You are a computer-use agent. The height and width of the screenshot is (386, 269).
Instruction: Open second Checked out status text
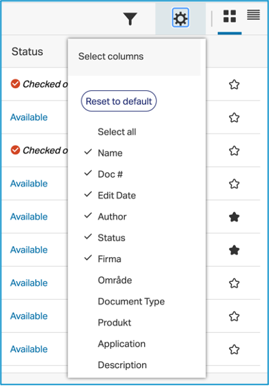(x=45, y=150)
